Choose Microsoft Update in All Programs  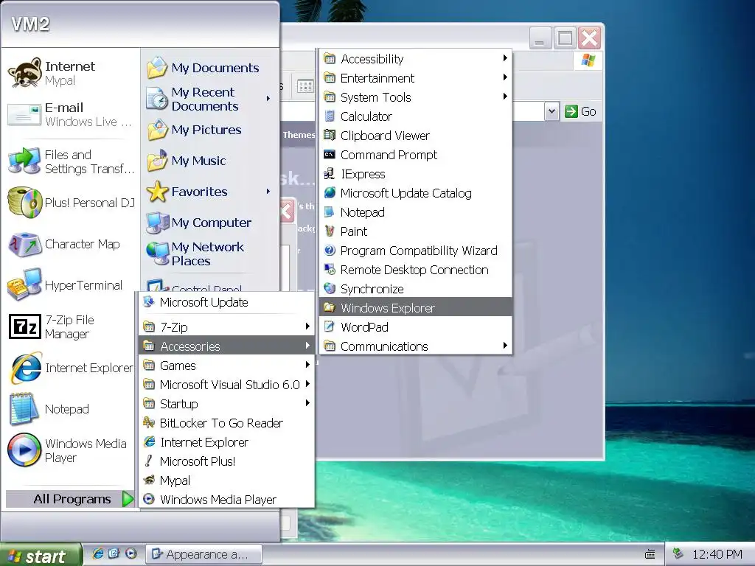coord(226,302)
